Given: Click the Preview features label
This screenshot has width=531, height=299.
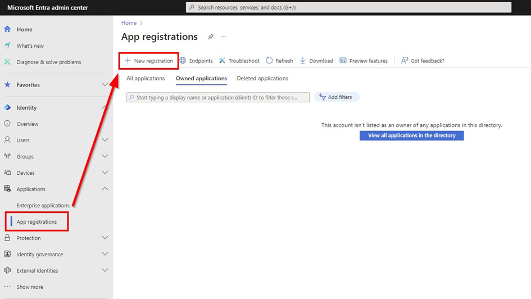Looking at the screenshot, I should [369, 61].
